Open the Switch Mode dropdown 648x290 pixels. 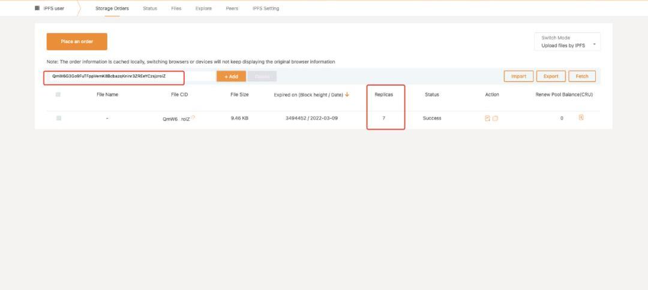[567, 42]
